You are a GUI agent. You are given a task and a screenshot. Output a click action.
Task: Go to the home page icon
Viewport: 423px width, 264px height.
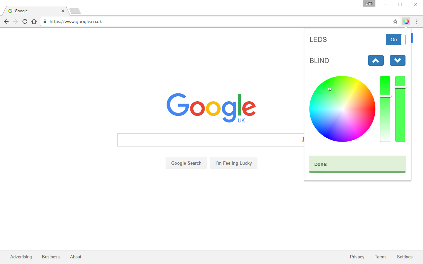34,21
